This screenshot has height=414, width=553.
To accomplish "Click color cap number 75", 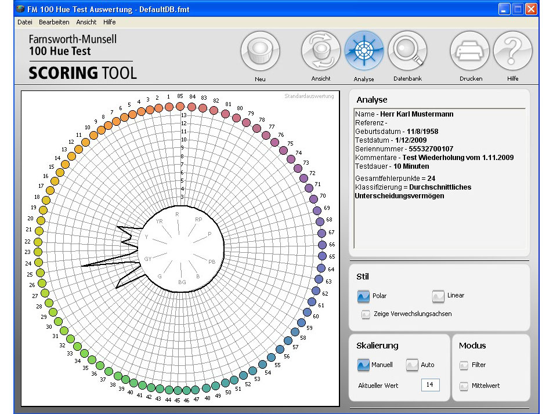I will click(x=283, y=150).
